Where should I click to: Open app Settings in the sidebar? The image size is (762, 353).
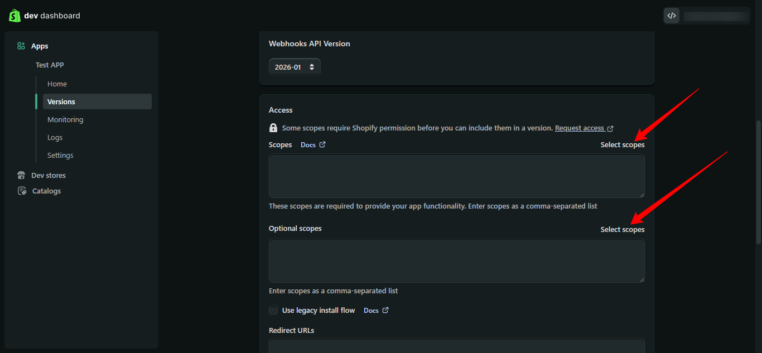(x=60, y=155)
